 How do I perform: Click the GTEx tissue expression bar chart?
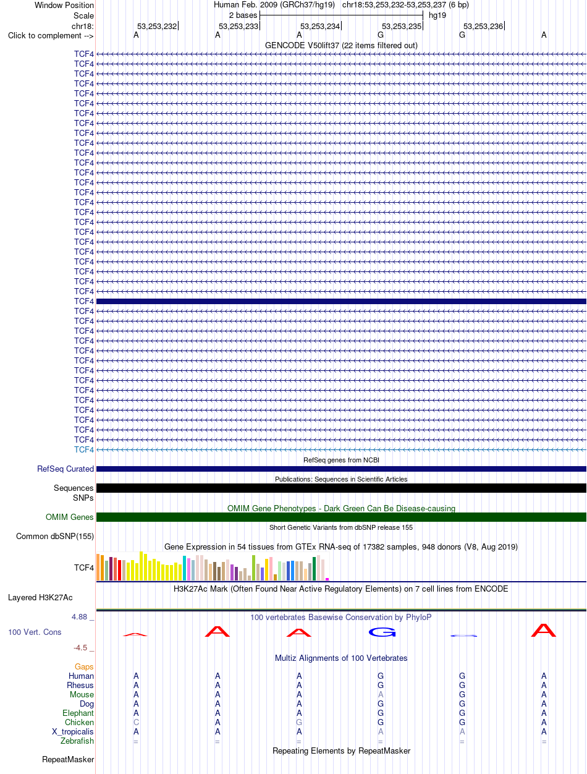(x=213, y=566)
